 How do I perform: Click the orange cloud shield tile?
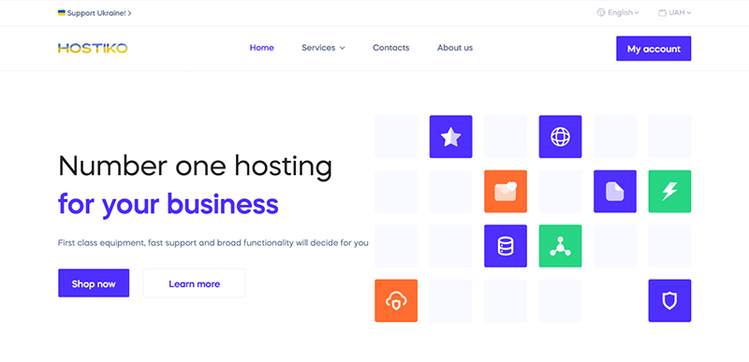(x=396, y=300)
